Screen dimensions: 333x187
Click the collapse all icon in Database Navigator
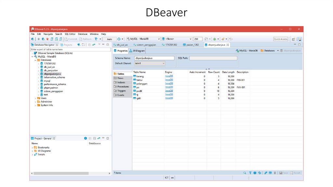89,45
